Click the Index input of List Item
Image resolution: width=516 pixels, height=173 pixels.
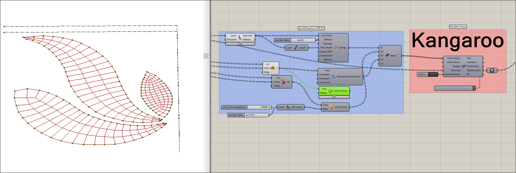[x=267, y=68]
